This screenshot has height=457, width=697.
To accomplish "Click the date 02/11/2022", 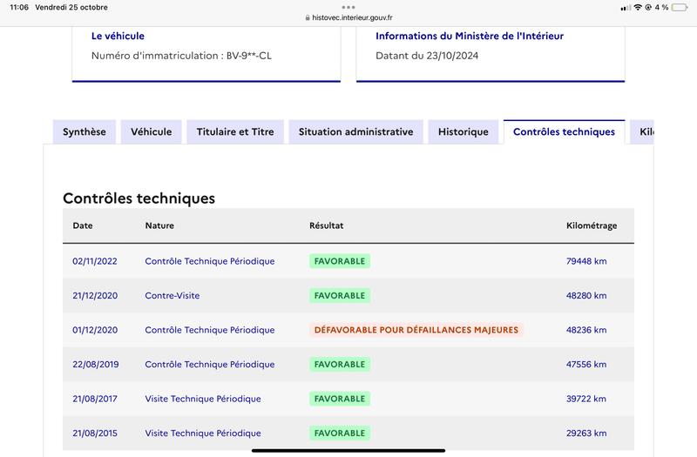I will (95, 261).
